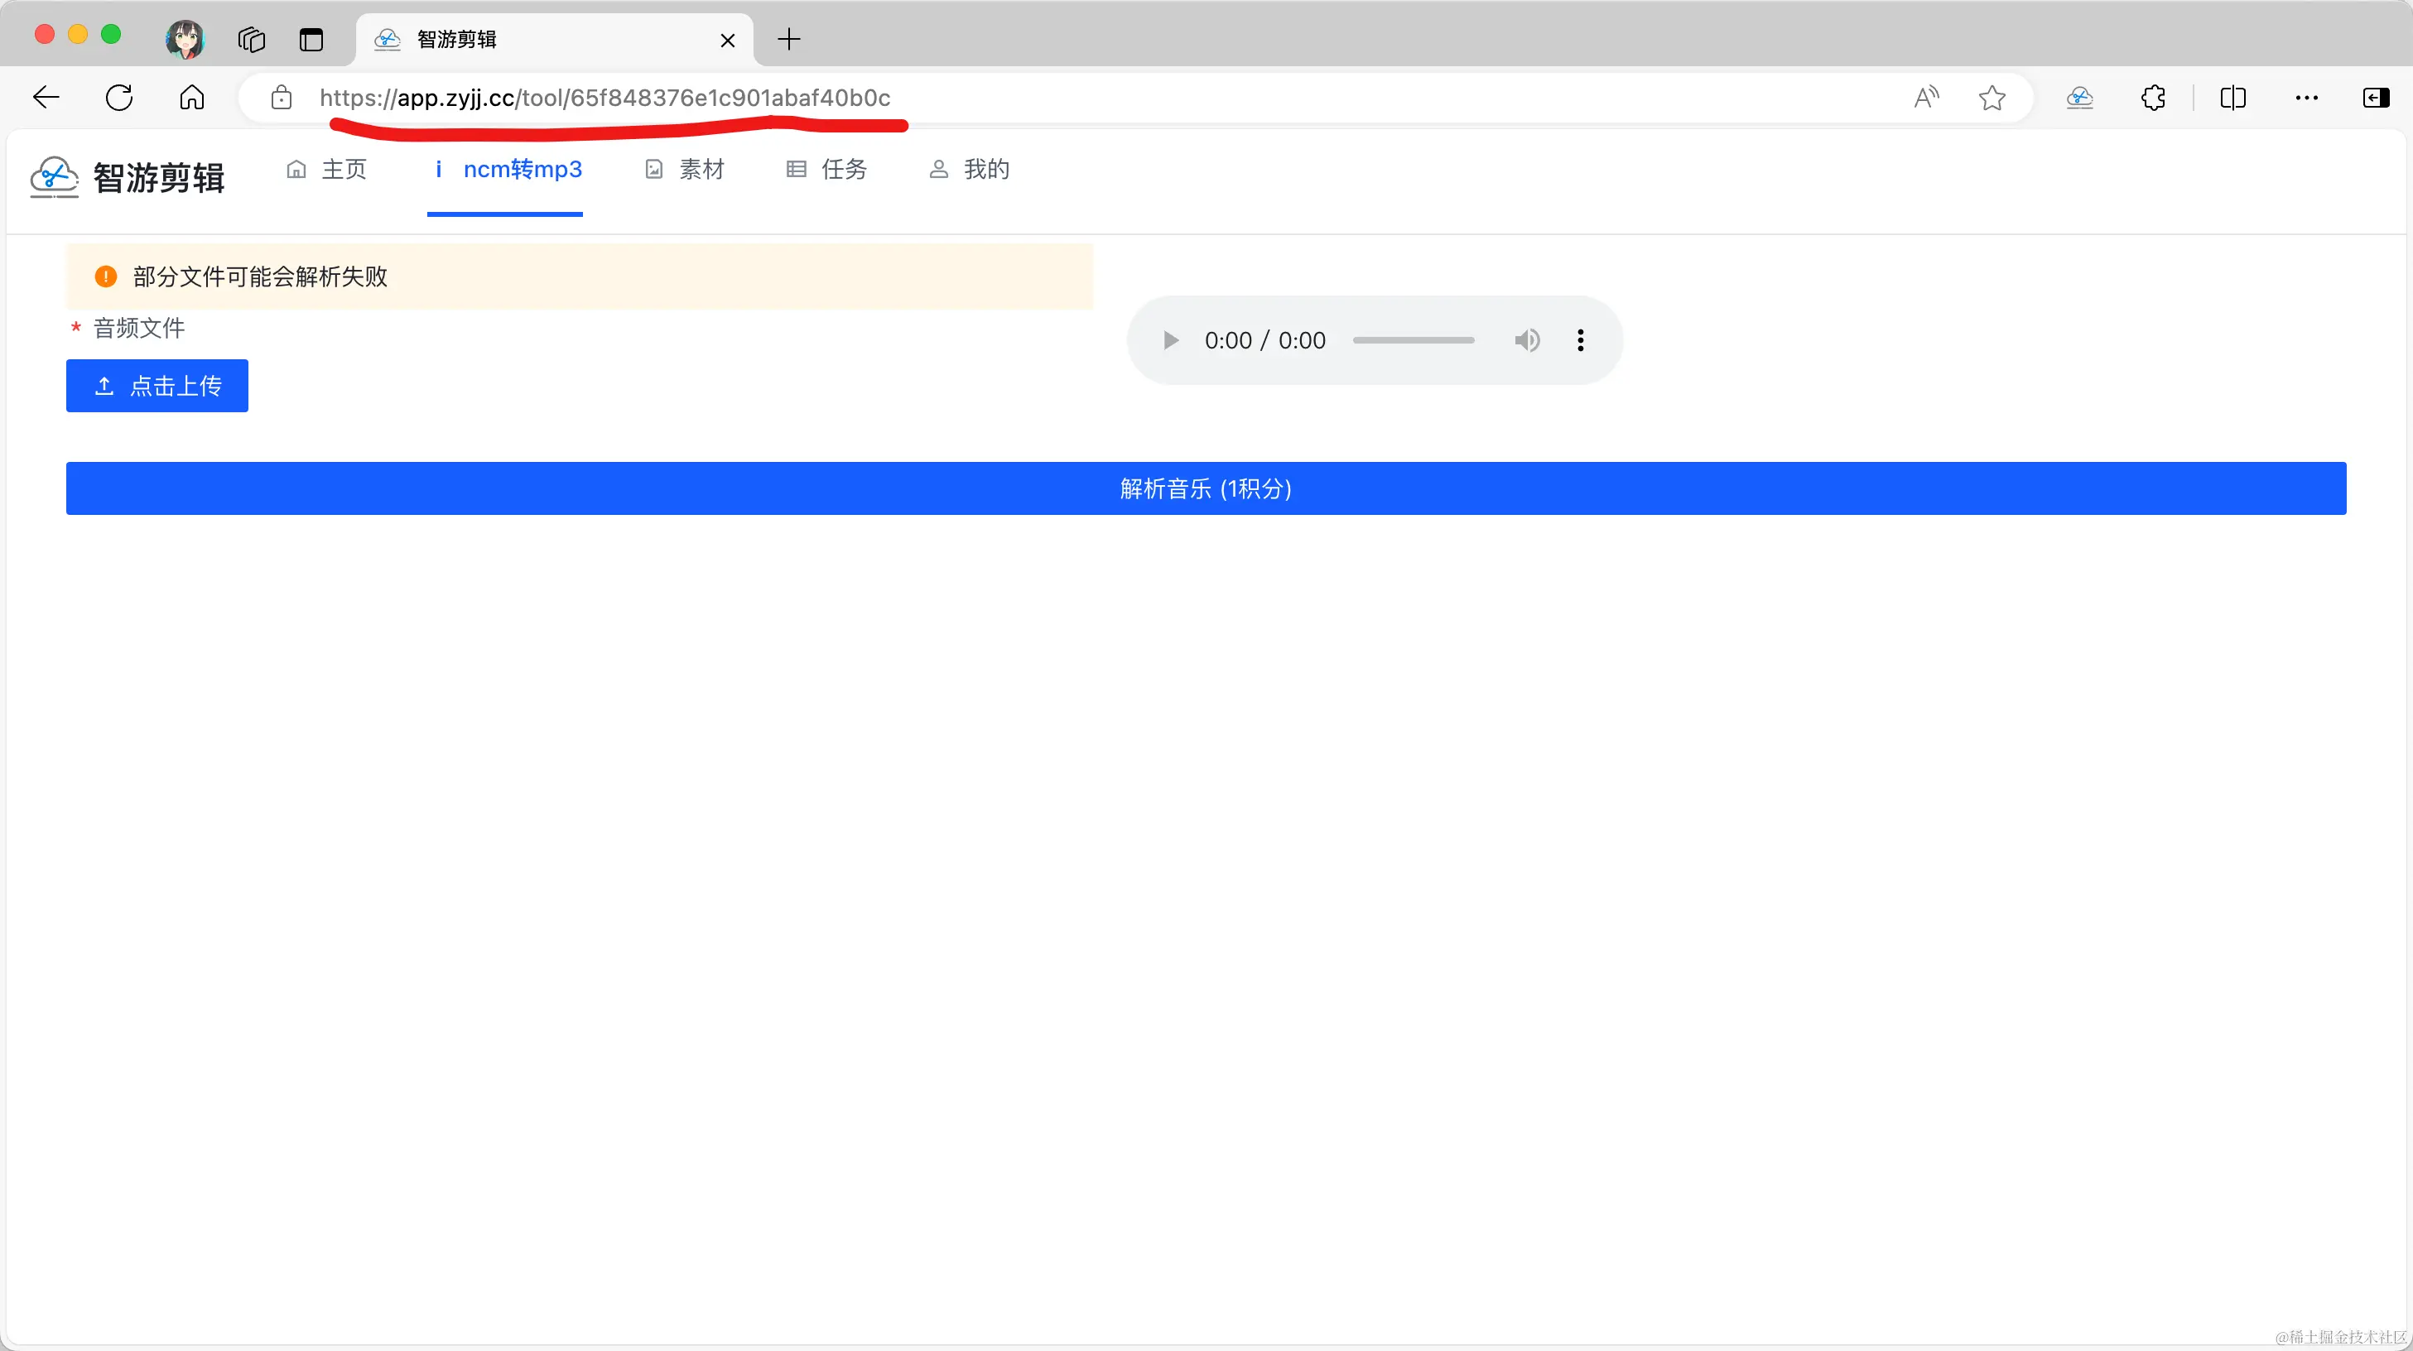Click the browser back arrow
The width and height of the screenshot is (2413, 1351).
coord(46,98)
